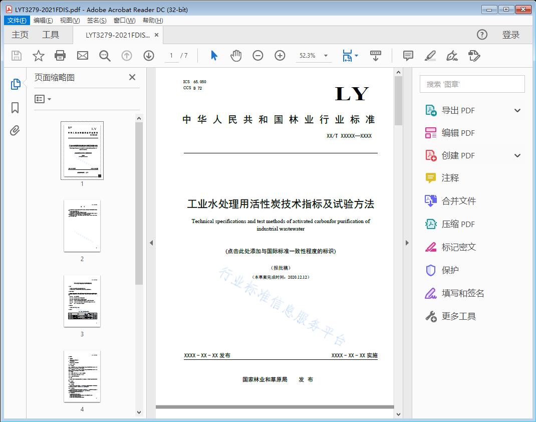Image resolution: width=536 pixels, height=422 pixels.
Task: Start 压缩 PDF from the tools panel
Action: [x=452, y=224]
